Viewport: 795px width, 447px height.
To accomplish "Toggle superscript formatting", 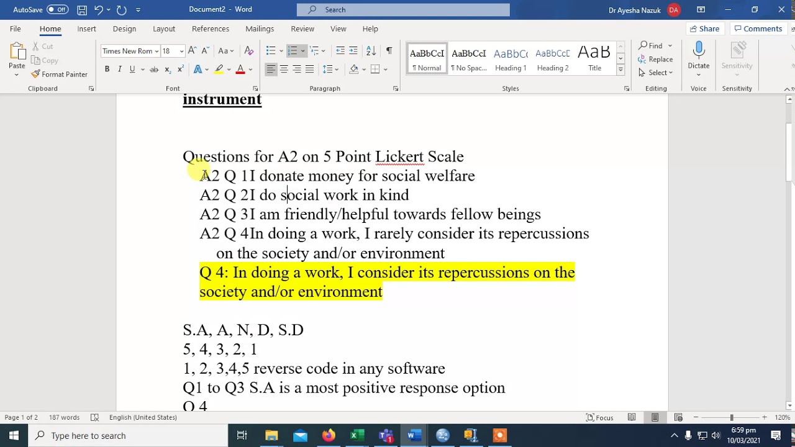I will pyautogui.click(x=180, y=69).
